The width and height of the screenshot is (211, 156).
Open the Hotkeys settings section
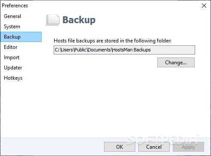tap(13, 78)
